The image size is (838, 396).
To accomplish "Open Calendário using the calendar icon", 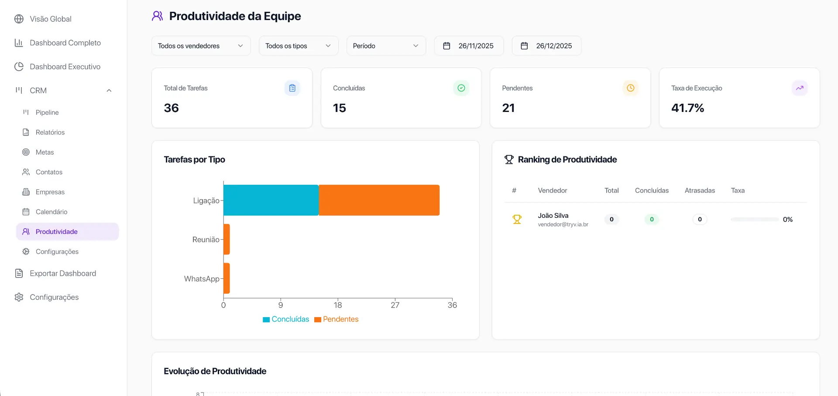I will 26,211.
